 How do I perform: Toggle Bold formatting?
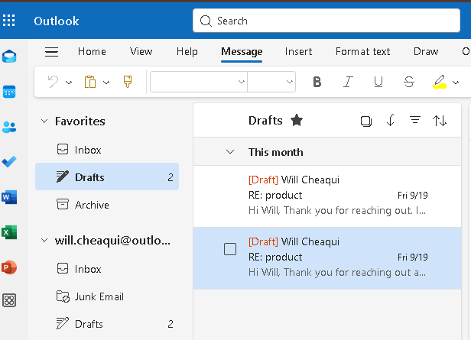coord(317,82)
